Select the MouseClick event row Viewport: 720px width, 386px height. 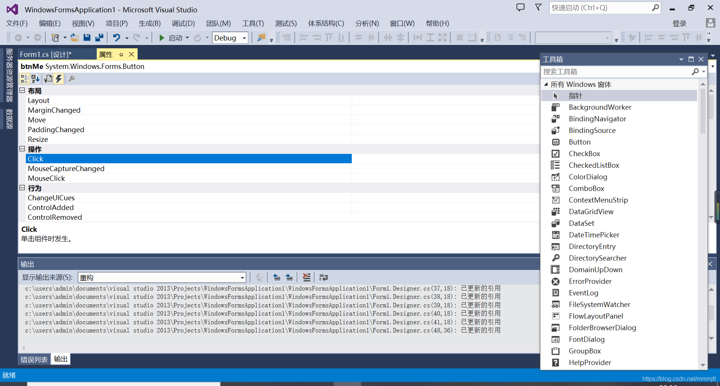(x=189, y=178)
